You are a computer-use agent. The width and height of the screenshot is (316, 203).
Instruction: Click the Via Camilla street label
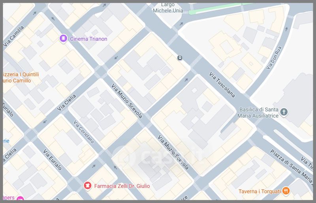tap(13, 36)
